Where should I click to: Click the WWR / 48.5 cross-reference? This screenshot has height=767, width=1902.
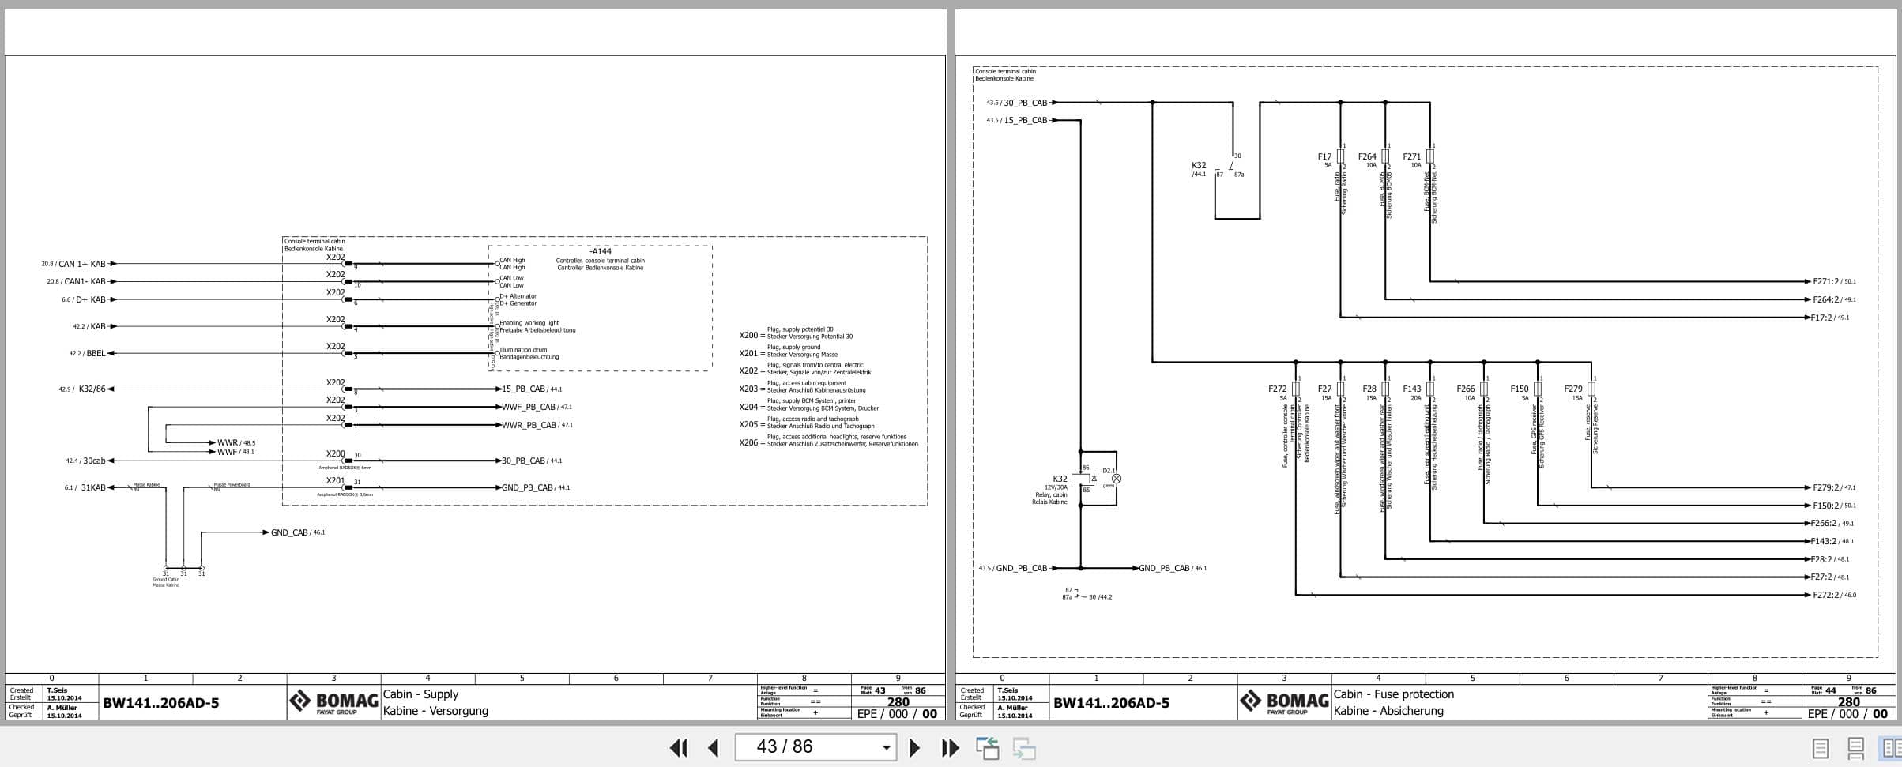tap(236, 443)
